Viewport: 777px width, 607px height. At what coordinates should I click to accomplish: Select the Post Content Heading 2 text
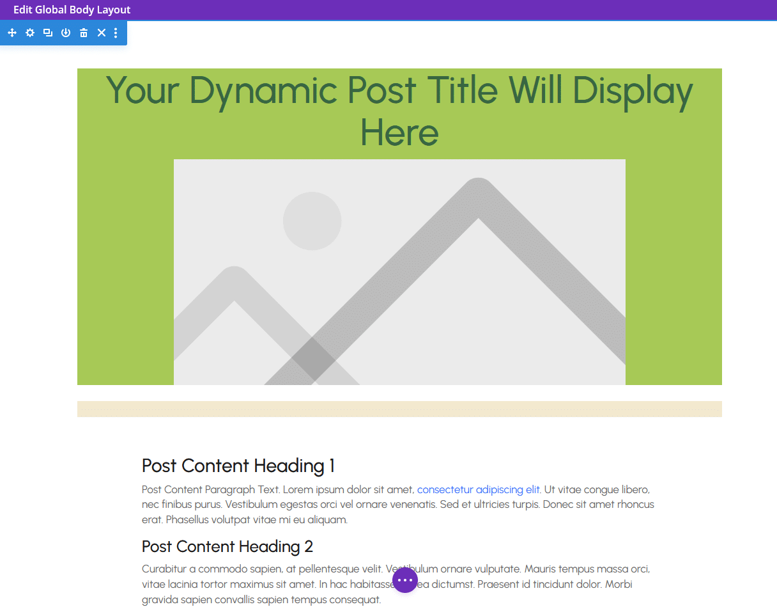(227, 546)
